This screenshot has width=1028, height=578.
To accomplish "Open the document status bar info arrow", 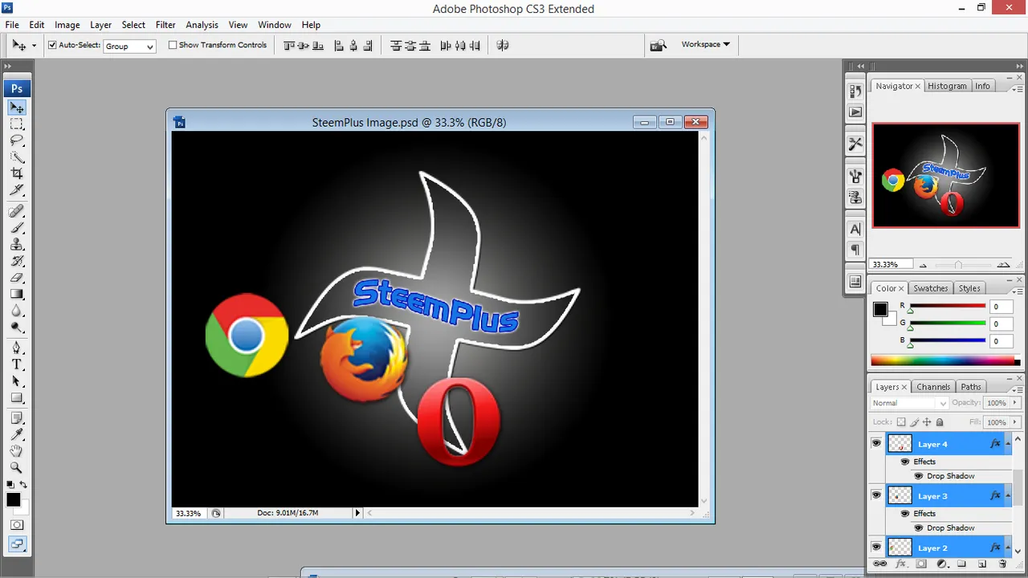I will point(357,513).
